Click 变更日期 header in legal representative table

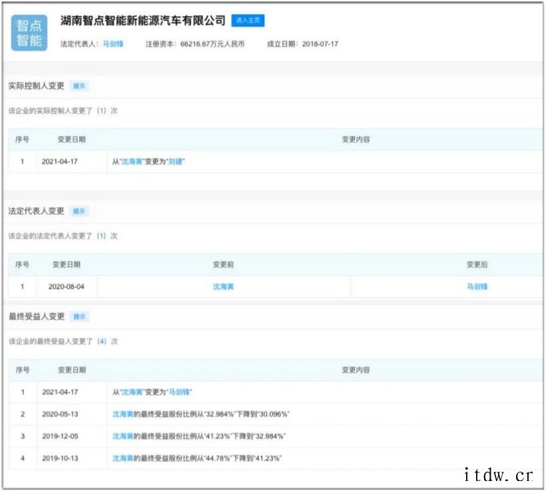point(67,265)
